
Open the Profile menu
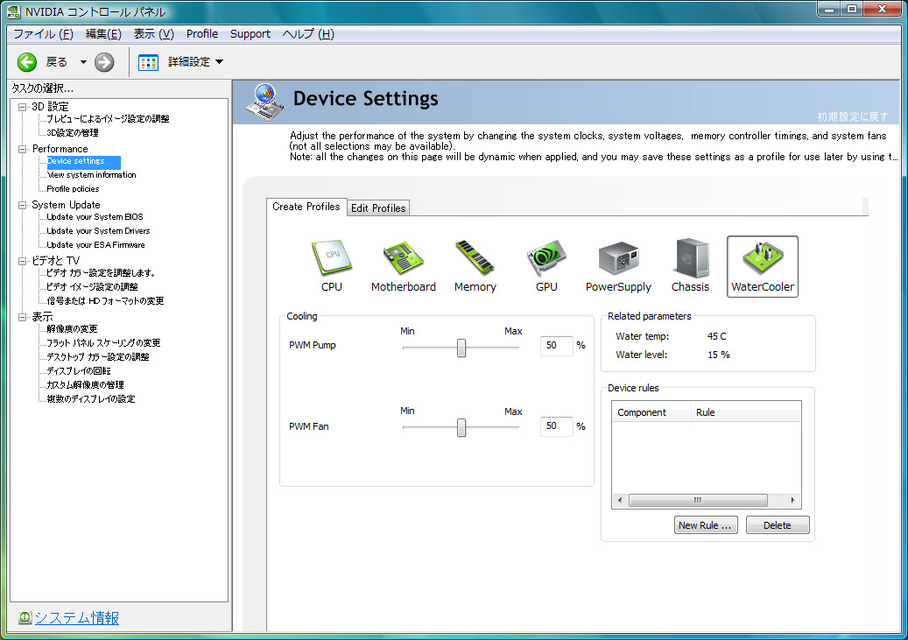click(202, 34)
